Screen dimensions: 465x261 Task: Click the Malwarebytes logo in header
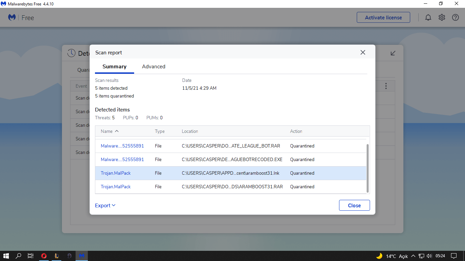(x=12, y=17)
